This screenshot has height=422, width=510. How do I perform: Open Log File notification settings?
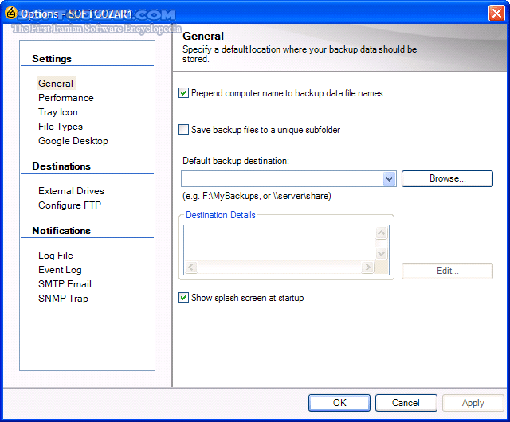[x=56, y=256]
